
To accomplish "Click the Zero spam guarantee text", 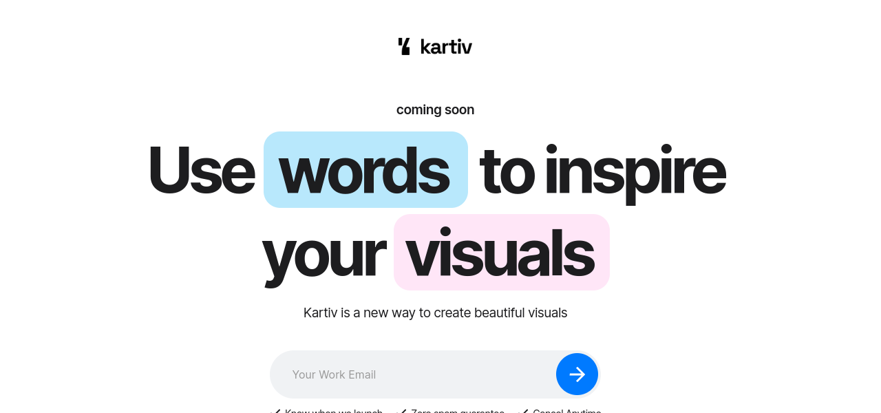I will 457,411.
